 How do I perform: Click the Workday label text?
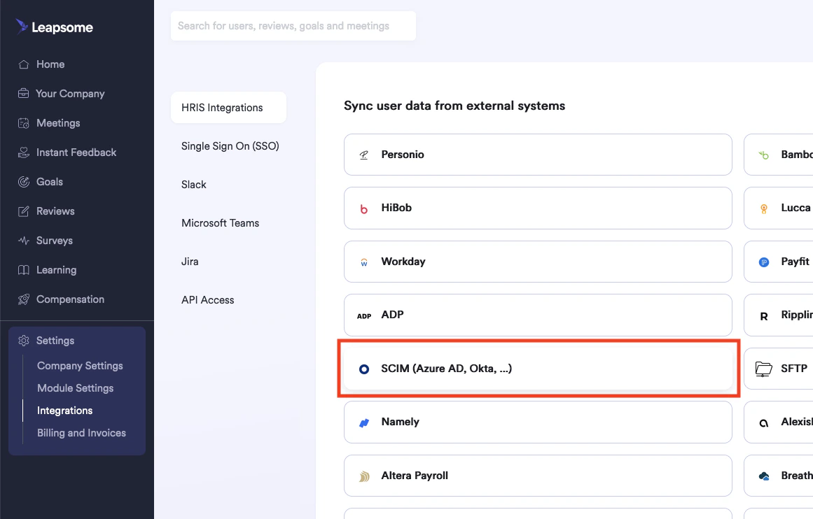pyautogui.click(x=403, y=262)
